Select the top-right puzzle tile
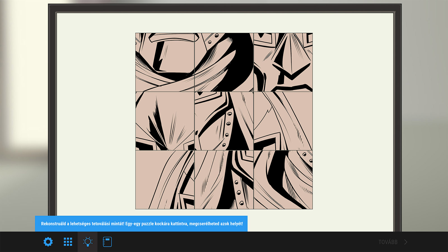The image size is (448, 252). coord(283,62)
